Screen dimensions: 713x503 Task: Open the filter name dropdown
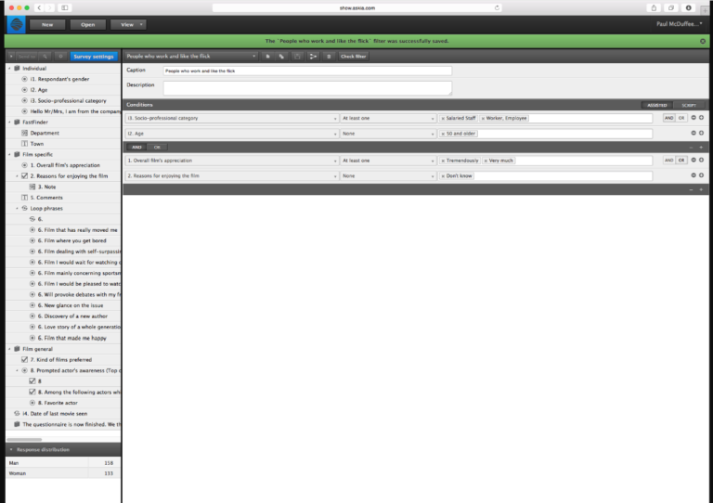[192, 57]
